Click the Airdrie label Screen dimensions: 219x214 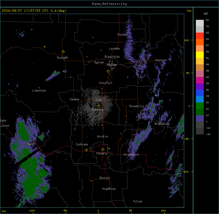tap(102, 136)
